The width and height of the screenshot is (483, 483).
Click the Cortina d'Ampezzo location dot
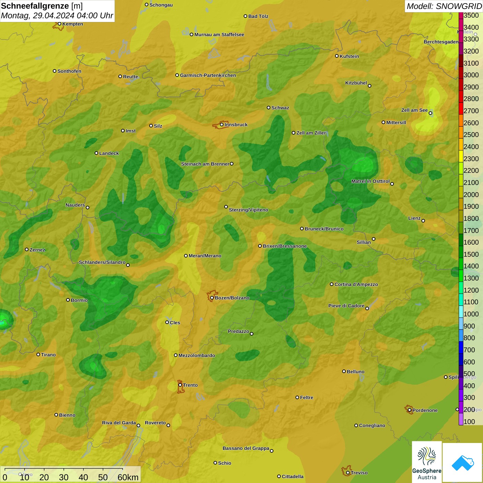coord(332,284)
